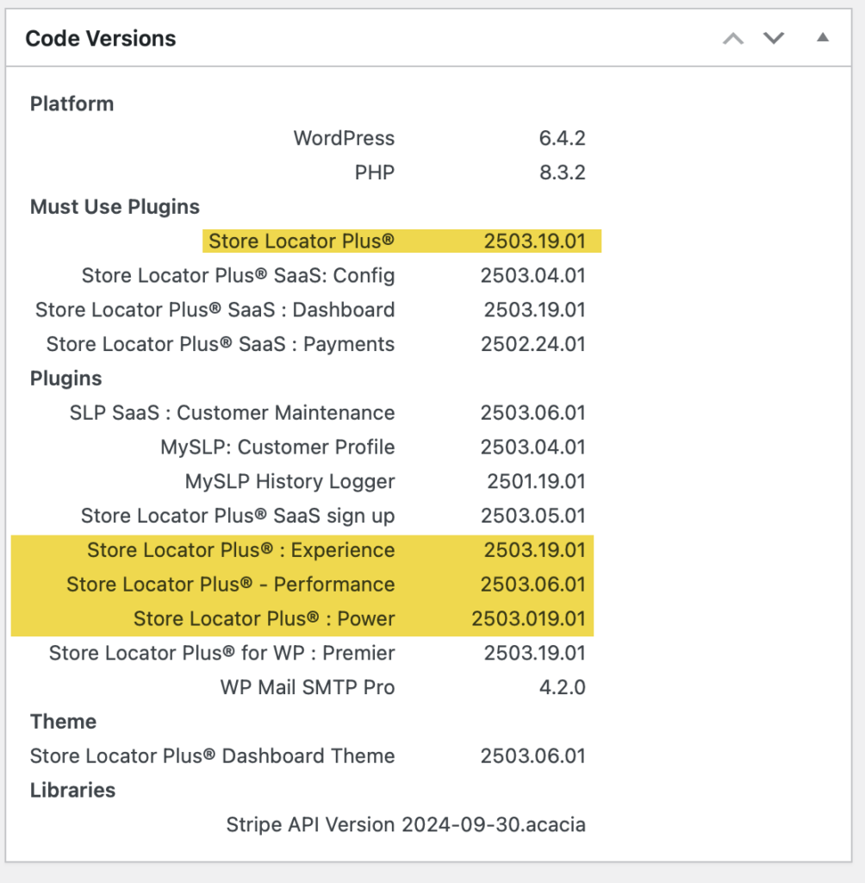The image size is (865, 883).
Task: Click the PHP platform label
Action: point(374,172)
